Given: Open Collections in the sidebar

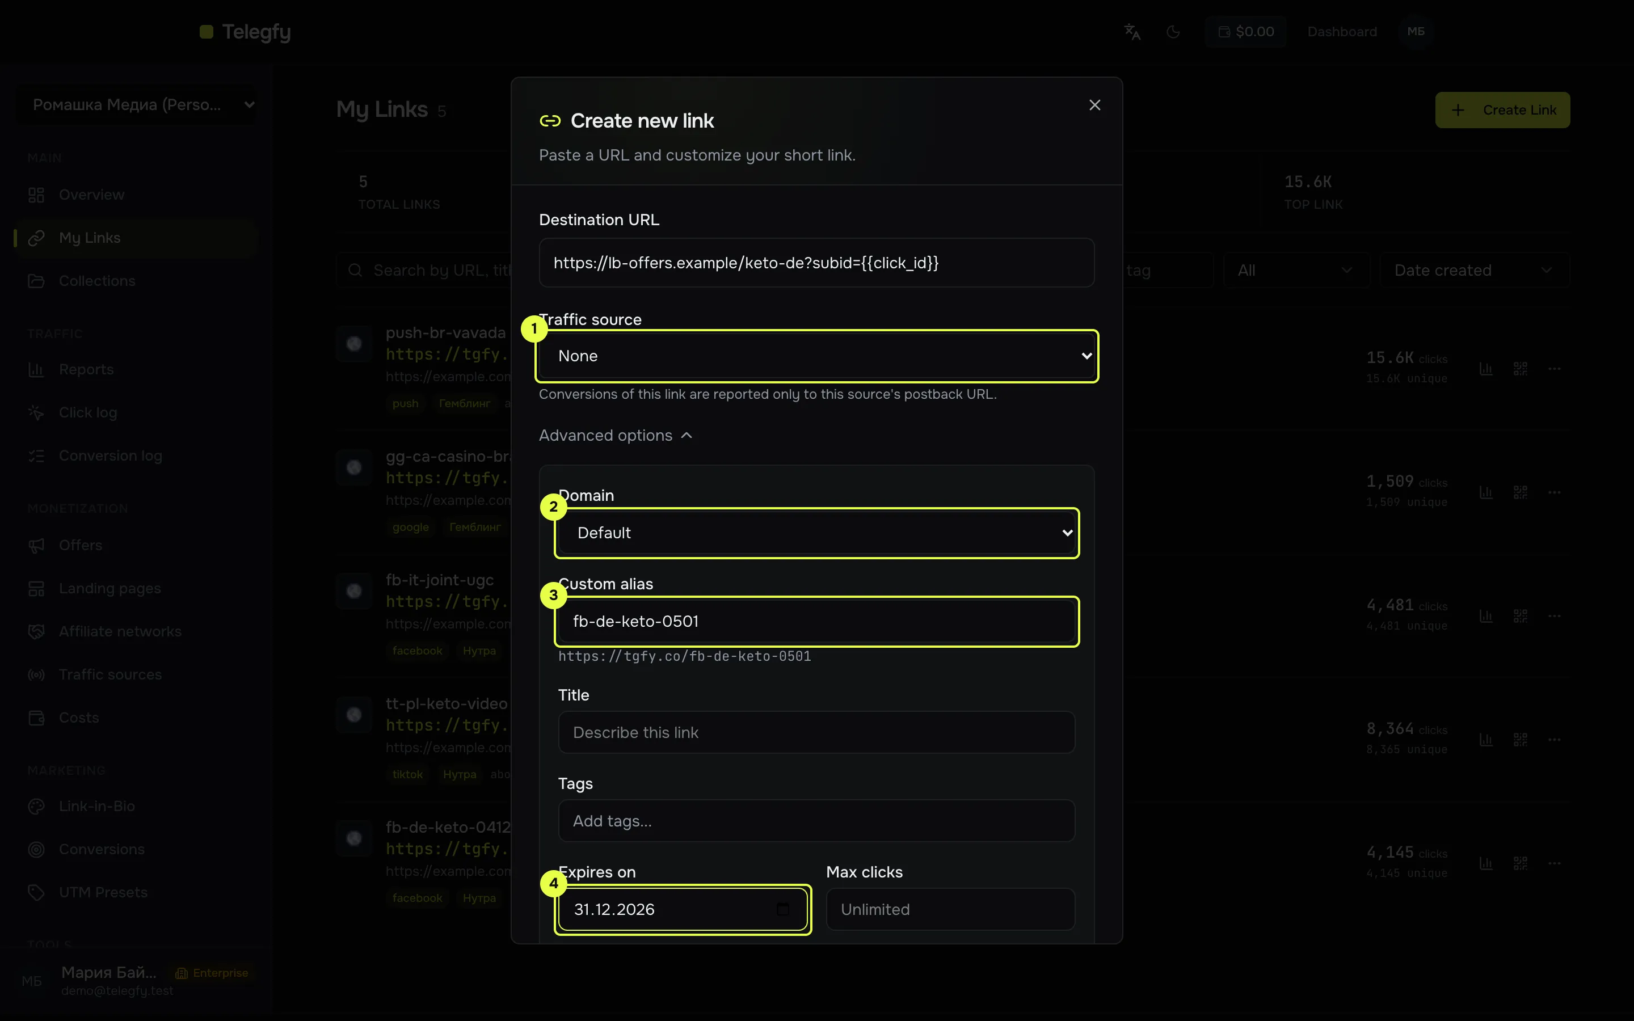Looking at the screenshot, I should [x=136, y=281].
